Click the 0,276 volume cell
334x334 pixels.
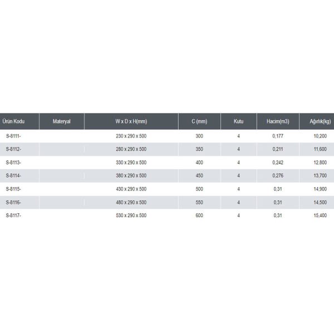[278, 175]
